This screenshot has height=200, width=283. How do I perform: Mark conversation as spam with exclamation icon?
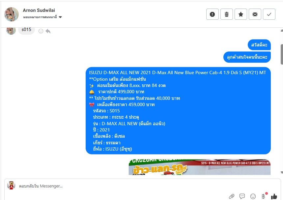pos(212,14)
